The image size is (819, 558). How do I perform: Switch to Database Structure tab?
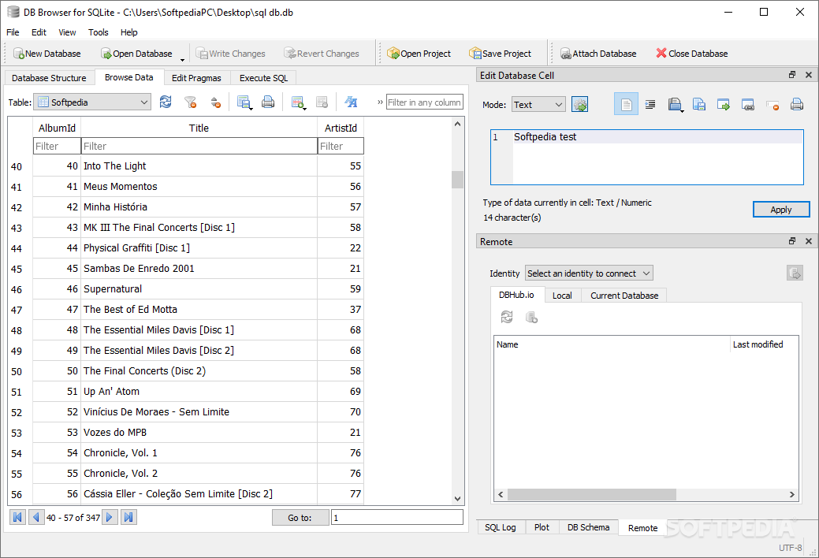49,78
